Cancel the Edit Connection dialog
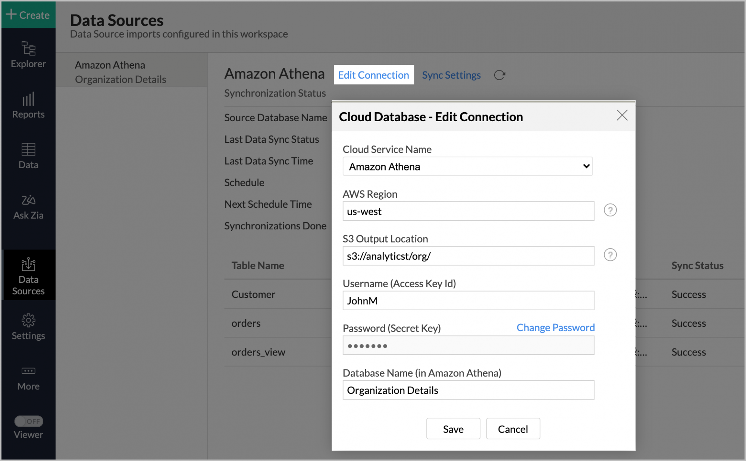746x461 pixels. tap(513, 429)
